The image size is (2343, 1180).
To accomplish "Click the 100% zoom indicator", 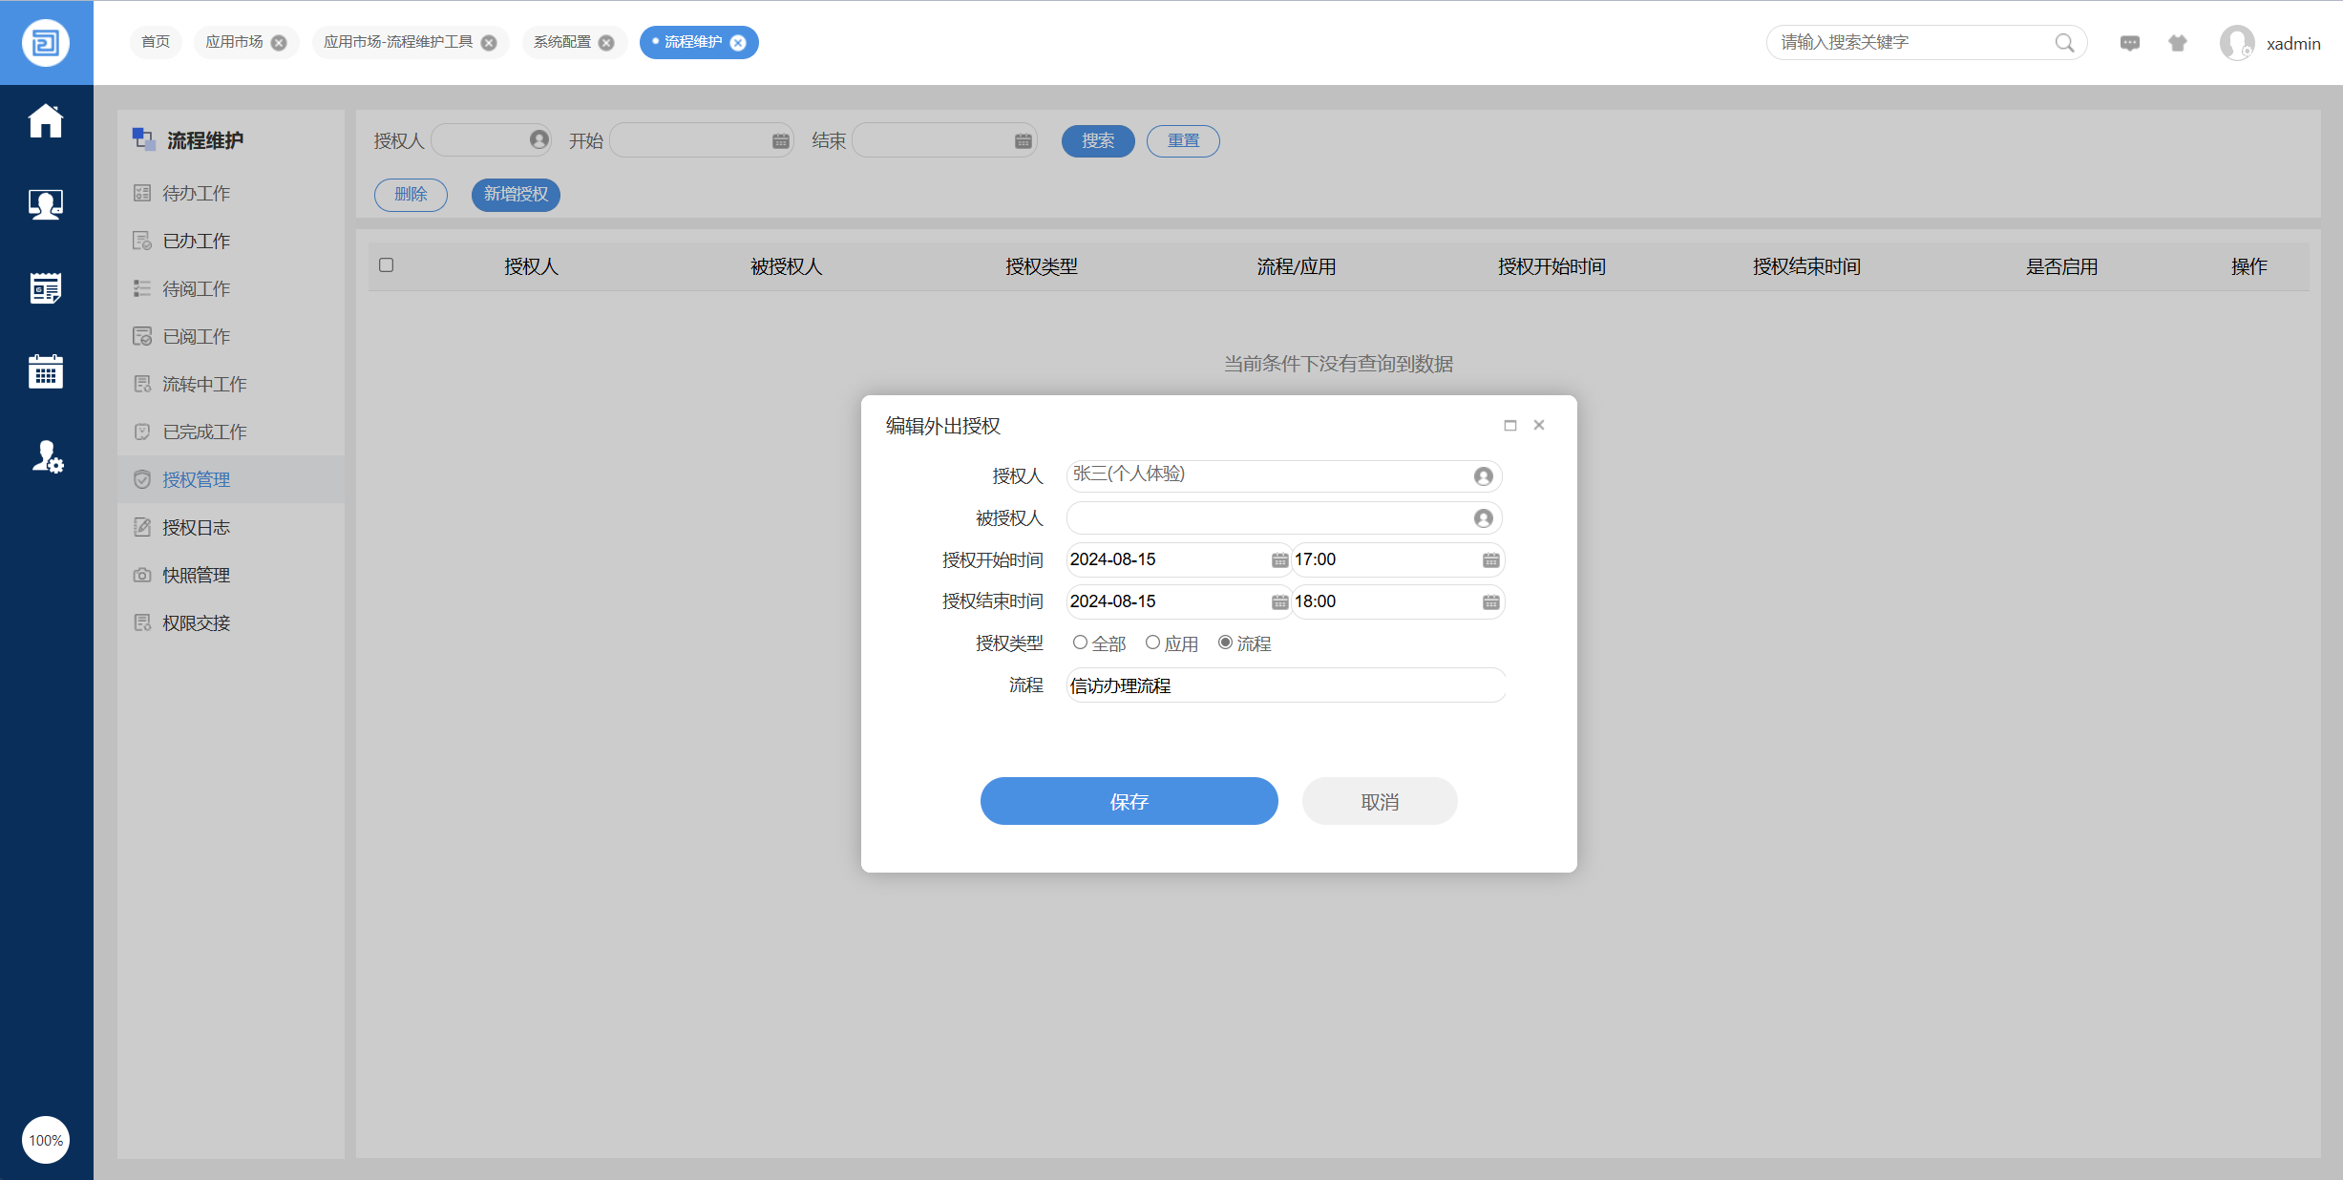I will coord(46,1140).
